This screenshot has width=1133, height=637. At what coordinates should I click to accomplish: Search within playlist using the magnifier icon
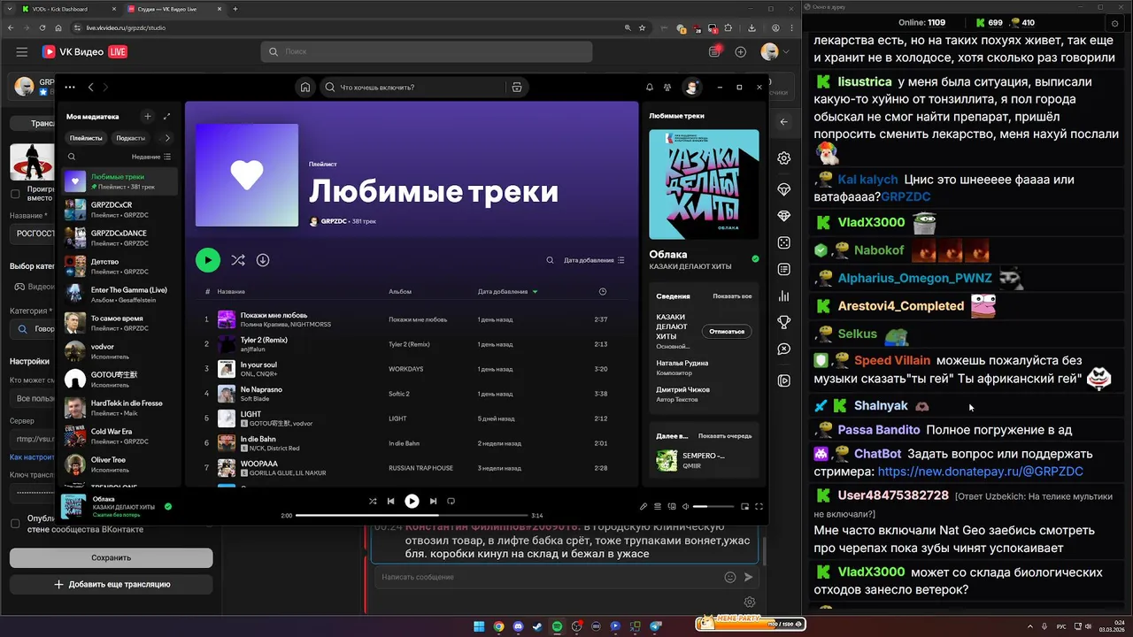550,260
